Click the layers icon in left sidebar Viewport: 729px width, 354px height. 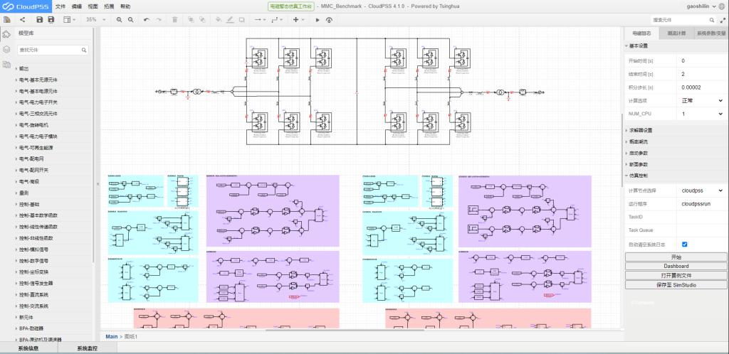tap(6, 50)
